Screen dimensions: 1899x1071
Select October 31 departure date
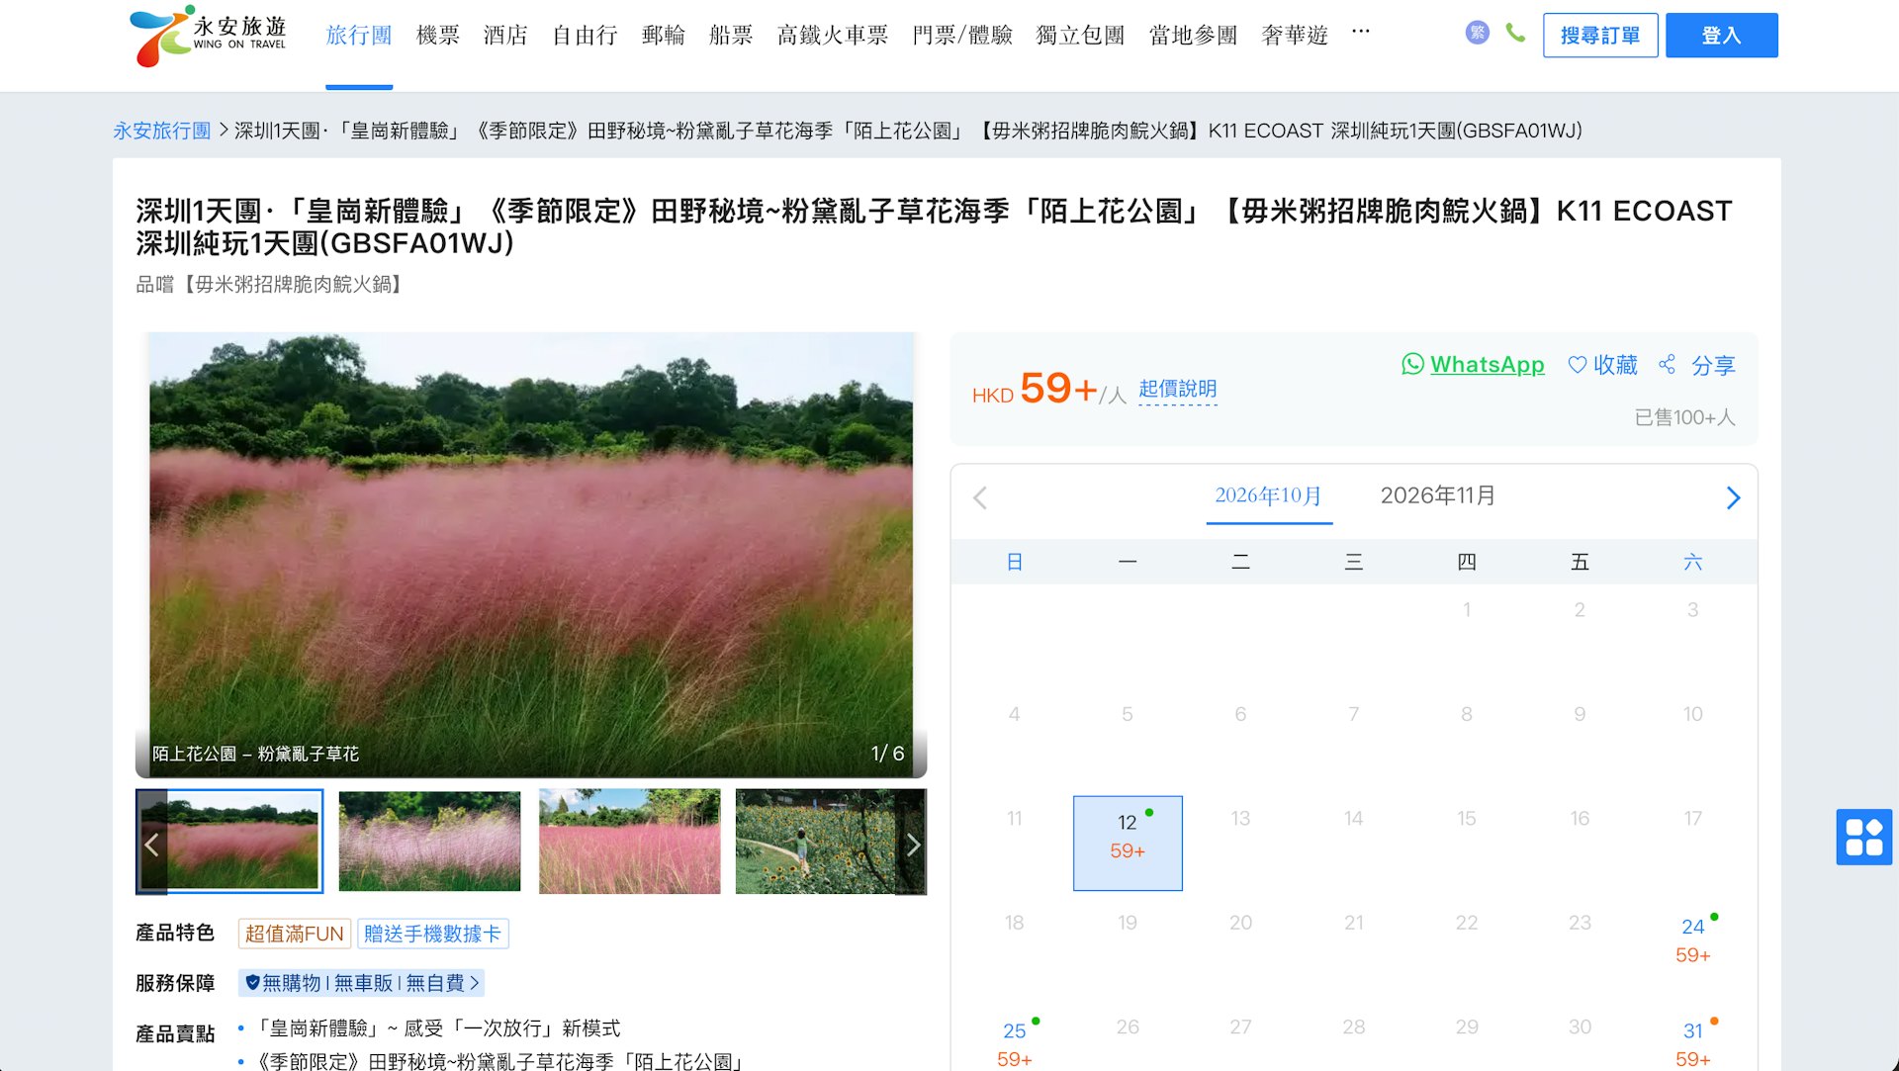1693,1043
